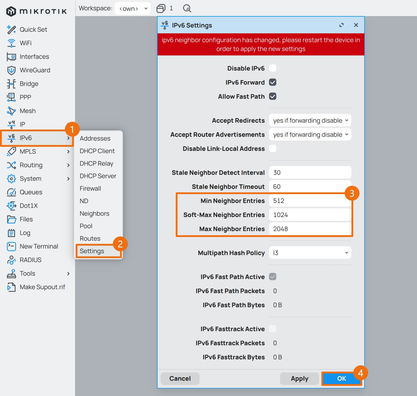Select Neighbors from the IPv6 submenu

94,213
